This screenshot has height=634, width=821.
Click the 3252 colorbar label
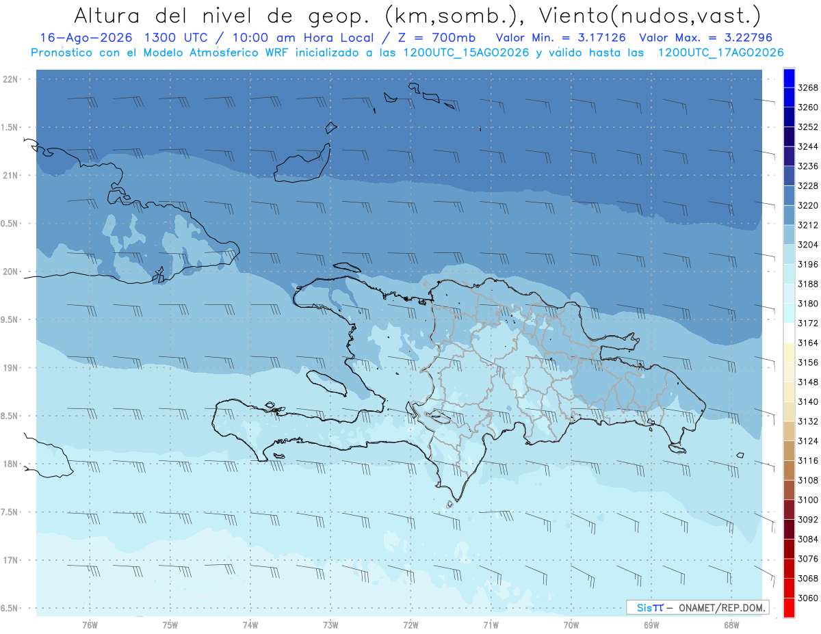(x=808, y=127)
